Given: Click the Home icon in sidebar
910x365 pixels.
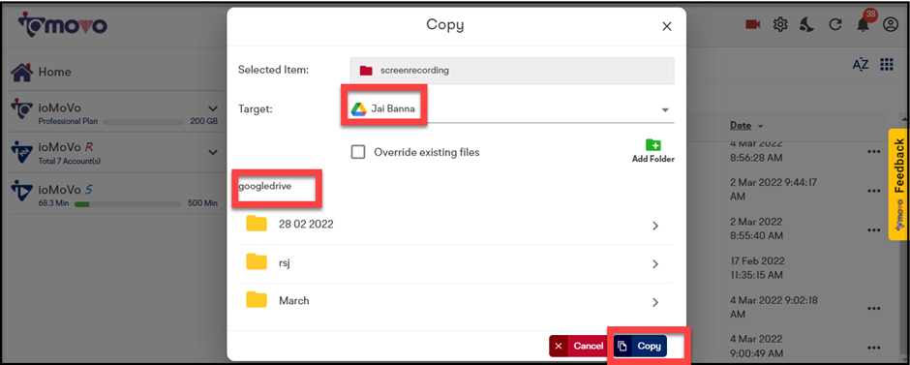Looking at the screenshot, I should point(22,72).
